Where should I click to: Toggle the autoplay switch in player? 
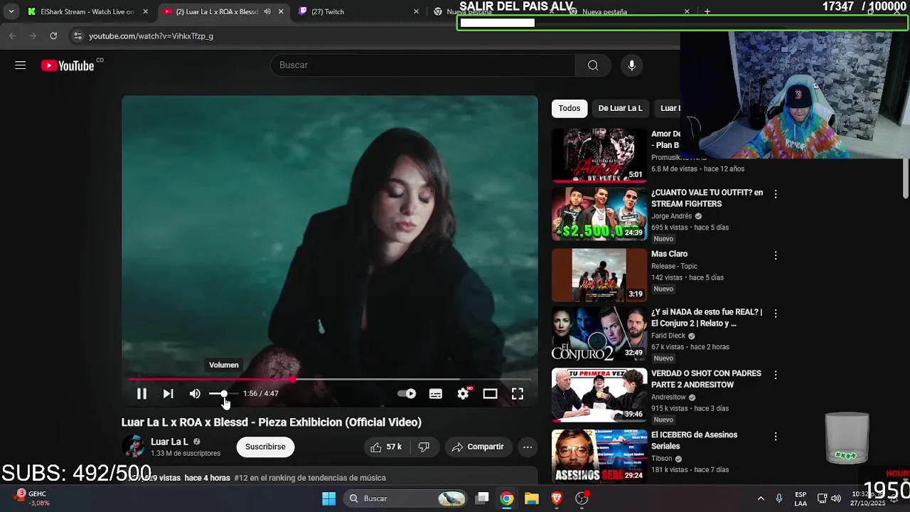[407, 393]
